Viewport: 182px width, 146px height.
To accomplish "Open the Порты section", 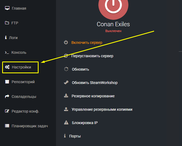I will point(75,136).
